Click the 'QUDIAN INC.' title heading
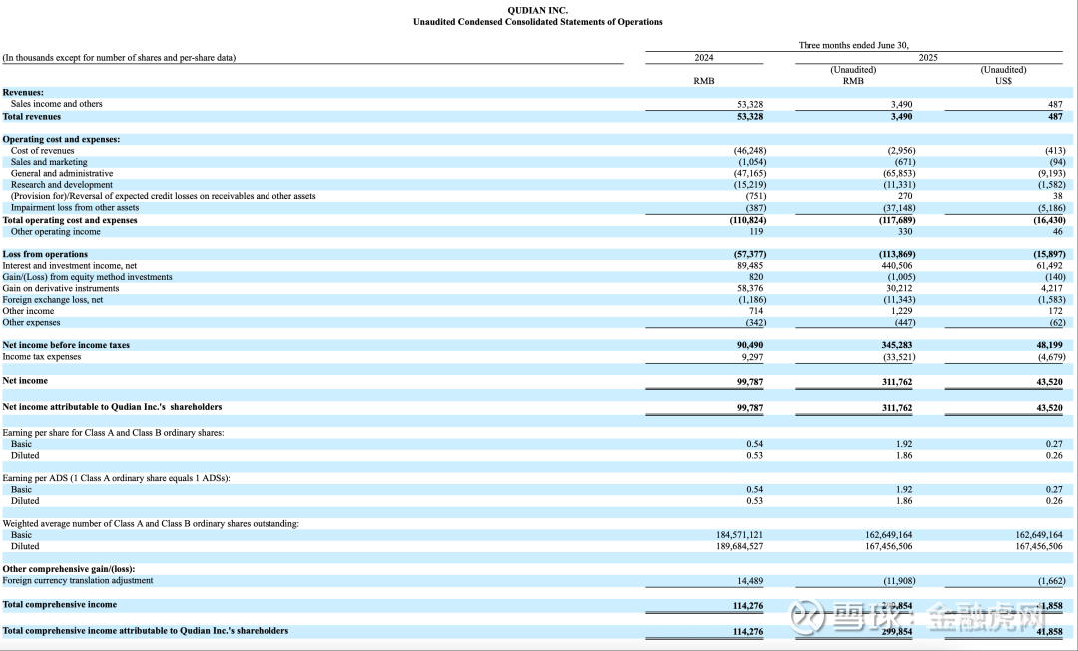The height and width of the screenshot is (651, 1078). pyautogui.click(x=538, y=10)
